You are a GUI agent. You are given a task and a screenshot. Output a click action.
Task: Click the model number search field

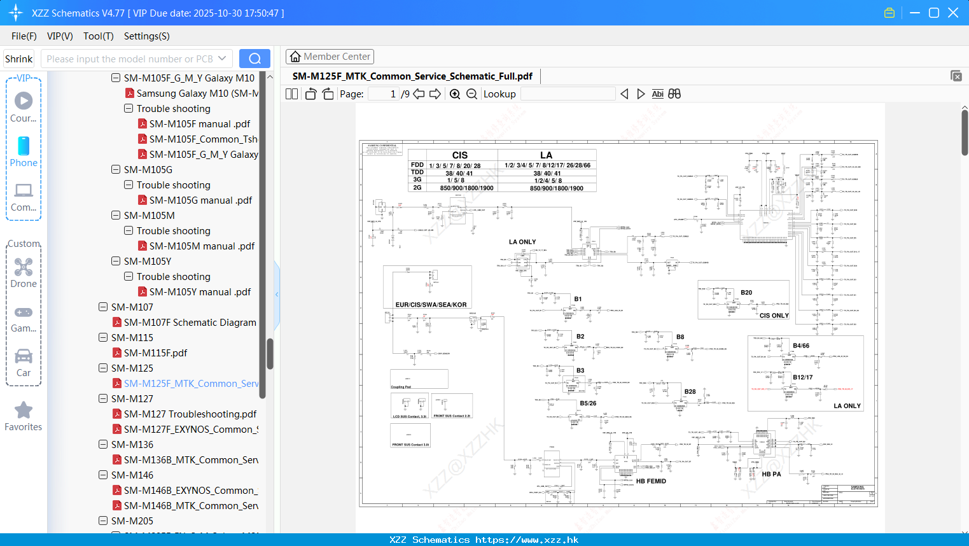tap(130, 59)
